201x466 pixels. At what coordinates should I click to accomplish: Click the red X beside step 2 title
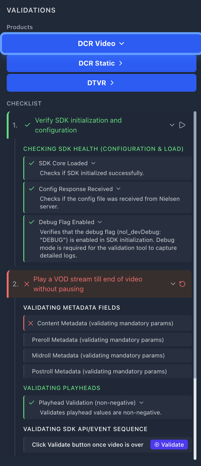26,284
